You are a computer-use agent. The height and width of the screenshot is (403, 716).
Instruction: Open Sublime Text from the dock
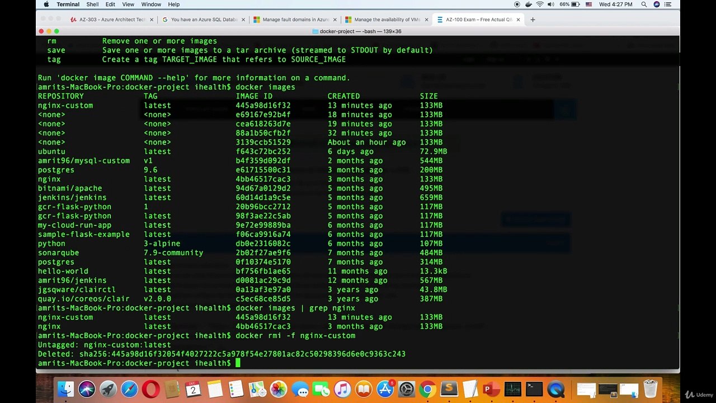click(449, 389)
